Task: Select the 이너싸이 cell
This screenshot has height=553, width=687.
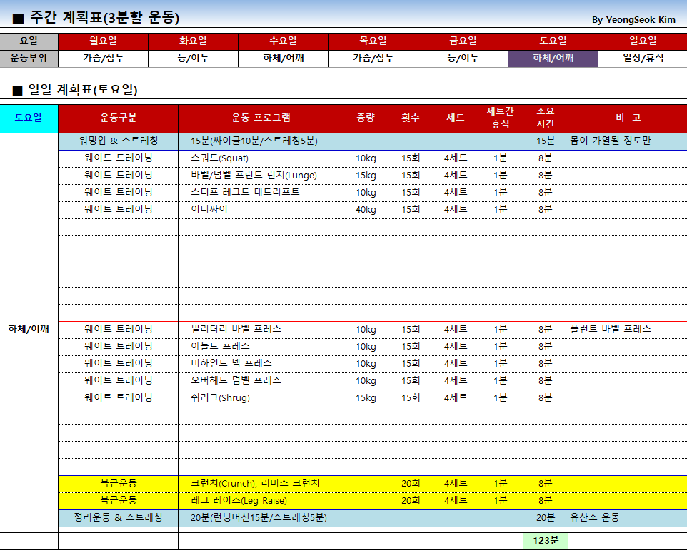Action: [261, 210]
